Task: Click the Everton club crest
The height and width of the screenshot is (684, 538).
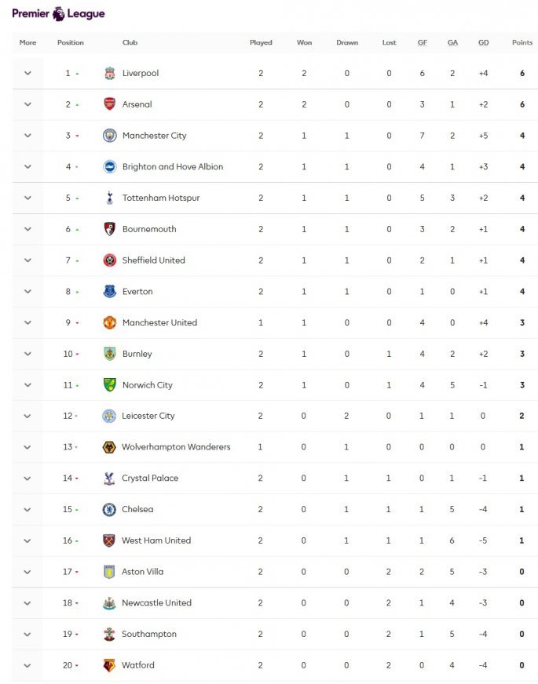Action: [109, 292]
